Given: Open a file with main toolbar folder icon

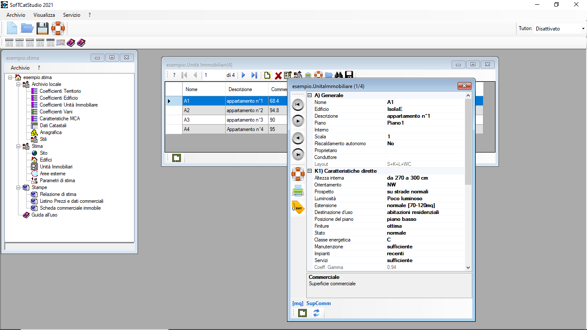Looking at the screenshot, I should point(28,28).
